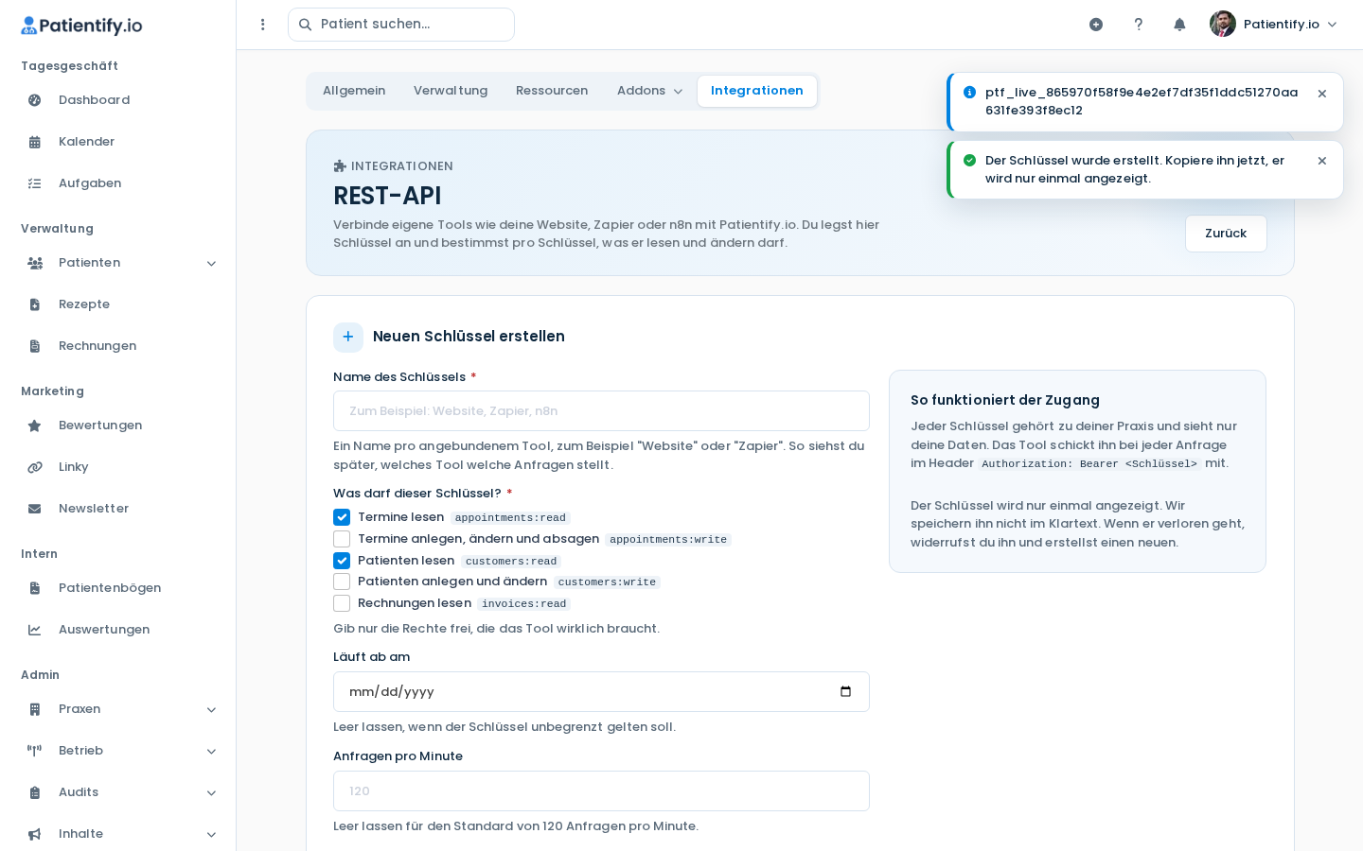Viewport: 1363px width, 851px height.
Task: Click the Rezepte document icon
Action: [x=35, y=304]
